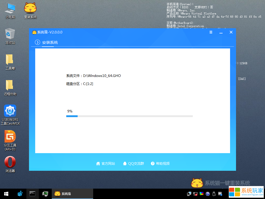Open the 回收站 recycle bin icon
Viewport: 265px width, 199px height.
pyautogui.click(x=10, y=36)
